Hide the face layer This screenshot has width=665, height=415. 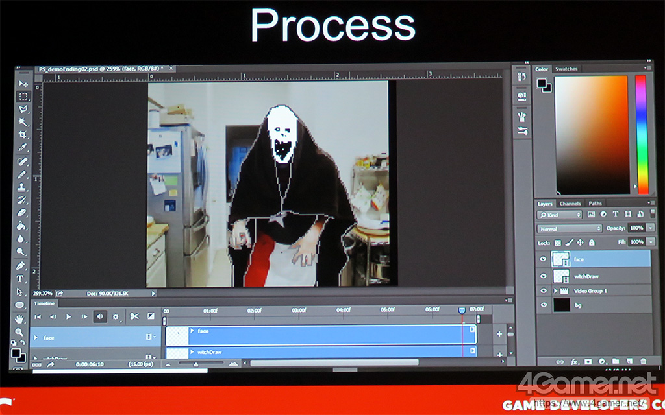coord(544,259)
